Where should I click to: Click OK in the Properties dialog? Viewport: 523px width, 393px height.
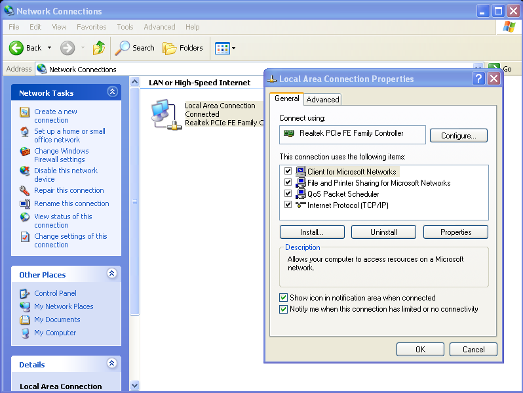tap(420, 350)
